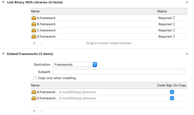Viewport: 194px width, 115px height.
Task: Remove library with minus under Link Binary
Action: pos(41,43)
